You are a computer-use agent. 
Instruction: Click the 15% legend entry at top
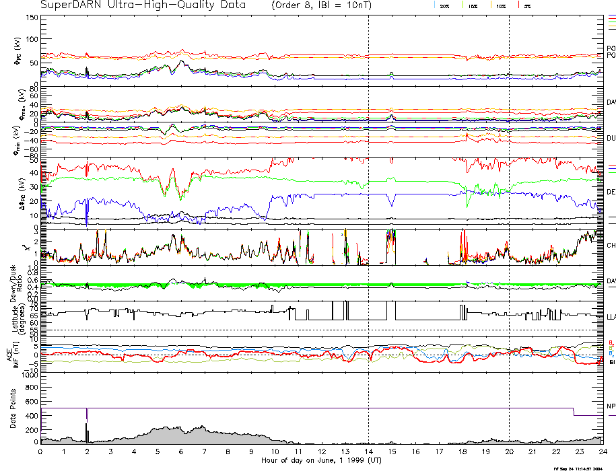(x=473, y=5)
